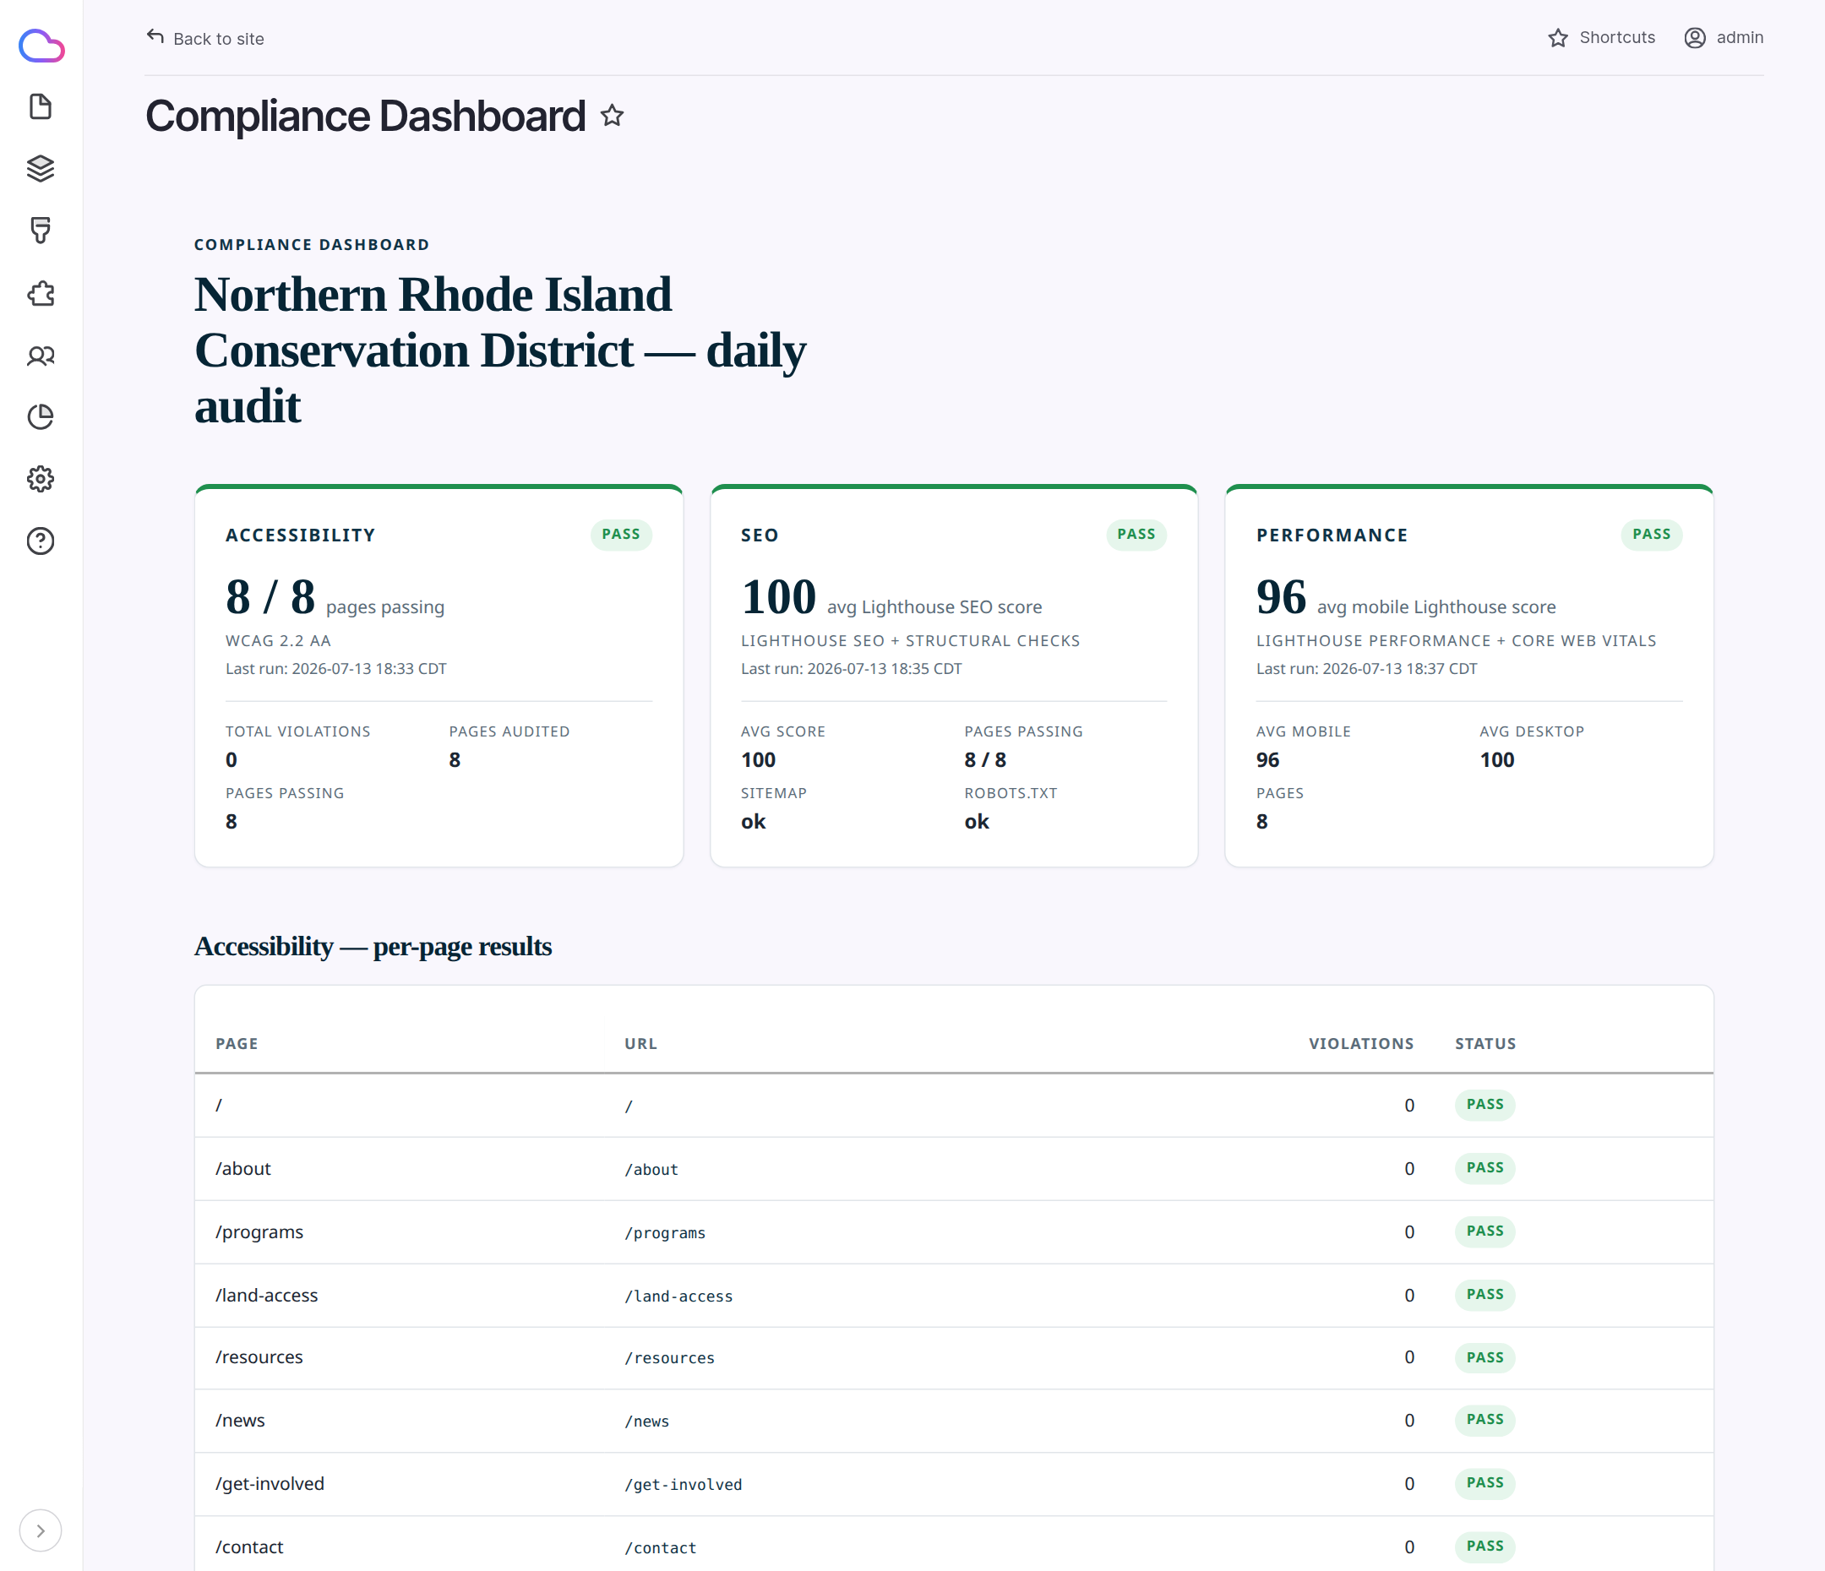Click the TOTAL VIOLATIONS label
The height and width of the screenshot is (1571, 1825).
point(297,731)
